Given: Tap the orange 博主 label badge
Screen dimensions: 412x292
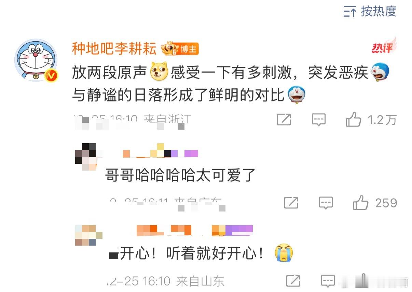Looking at the screenshot, I should (x=189, y=49).
